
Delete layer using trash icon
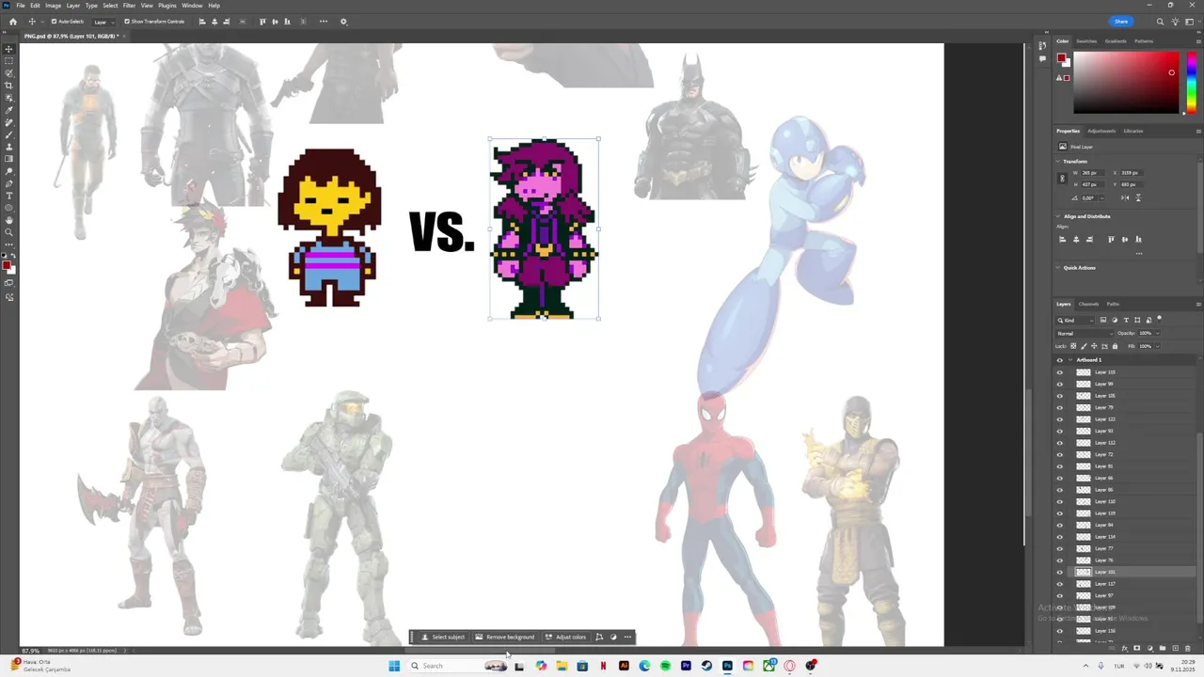point(1188,649)
